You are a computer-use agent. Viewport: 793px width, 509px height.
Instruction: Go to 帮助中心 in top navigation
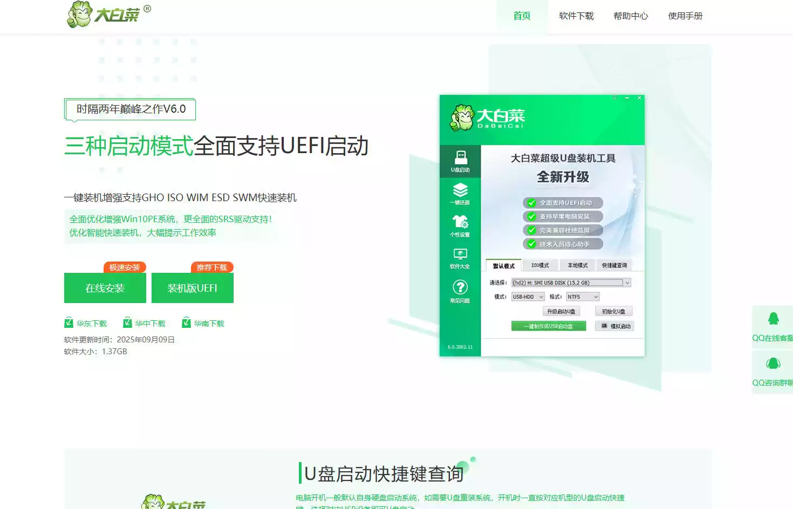tap(631, 16)
